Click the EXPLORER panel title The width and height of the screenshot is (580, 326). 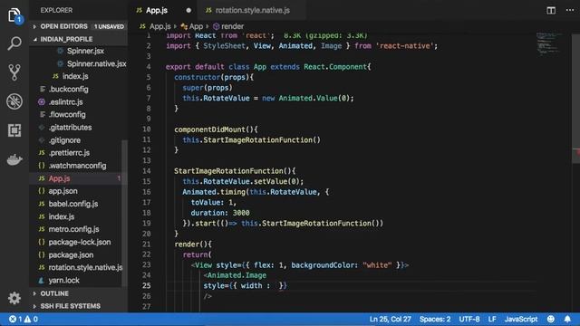point(56,10)
